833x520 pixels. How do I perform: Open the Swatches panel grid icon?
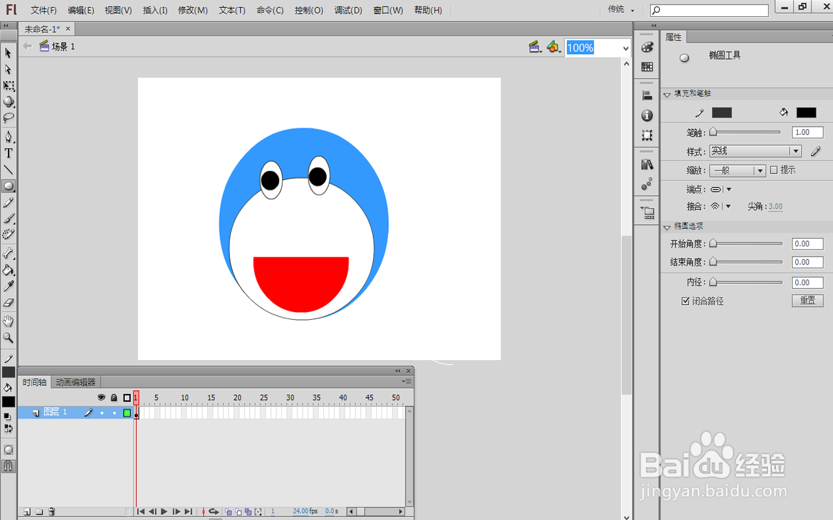647,67
